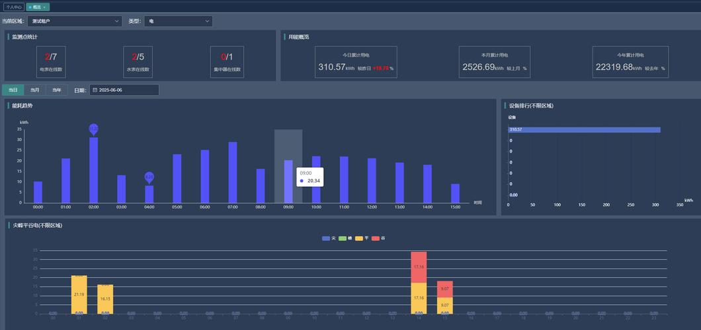Viewport: 701px width, 330px height.
Task: Click the 15:00 bar in 能耗趋势 chart
Action: pos(455,193)
